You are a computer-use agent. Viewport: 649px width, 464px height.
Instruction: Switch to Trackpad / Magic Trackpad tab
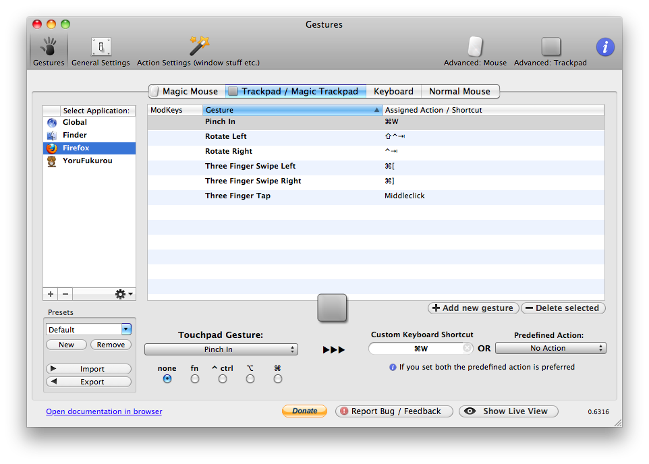[x=295, y=91]
